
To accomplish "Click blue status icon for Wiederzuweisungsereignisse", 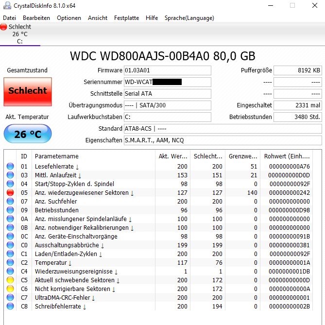I will (10, 271).
